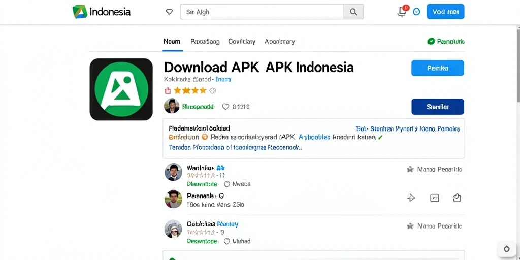The width and height of the screenshot is (520, 260).
Task: Click the heart icon beside '8 1318'
Action: (x=225, y=107)
